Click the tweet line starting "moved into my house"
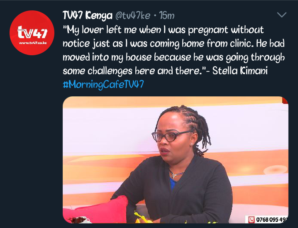The height and width of the screenshot is (228, 298). point(174,57)
